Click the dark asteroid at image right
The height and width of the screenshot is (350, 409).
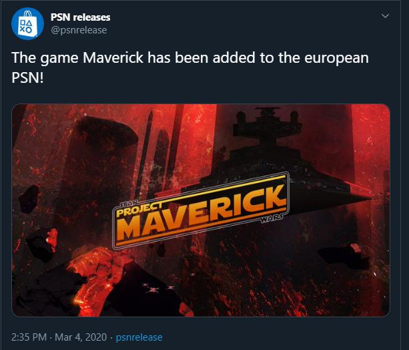tap(344, 255)
